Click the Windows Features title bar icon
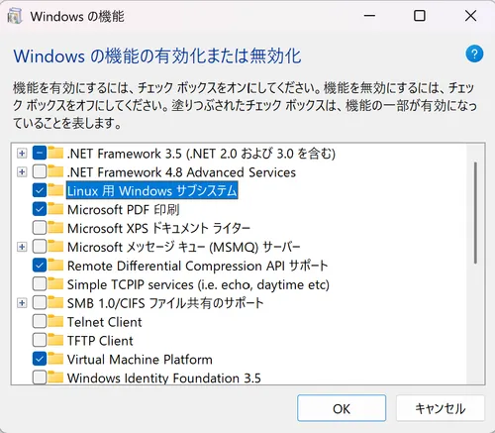This screenshot has width=495, height=433. tap(15, 16)
